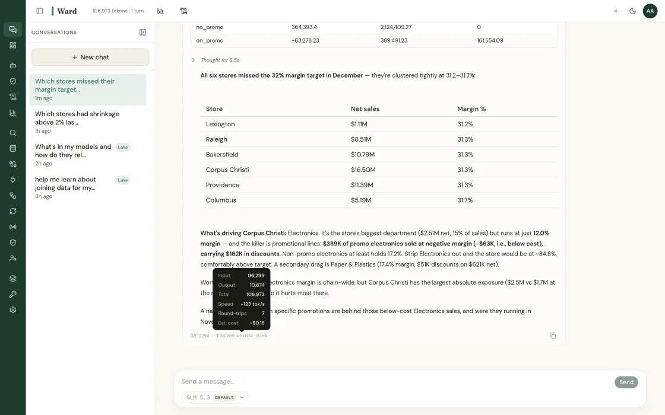
Task: Open 'What's in my models' conversation
Action: click(88, 155)
